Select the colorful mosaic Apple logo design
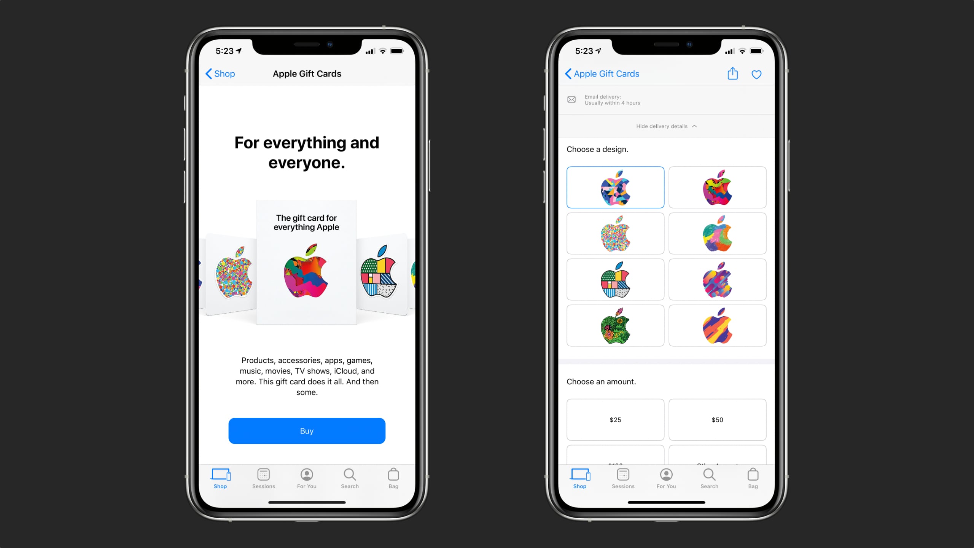The width and height of the screenshot is (974, 548). [616, 234]
